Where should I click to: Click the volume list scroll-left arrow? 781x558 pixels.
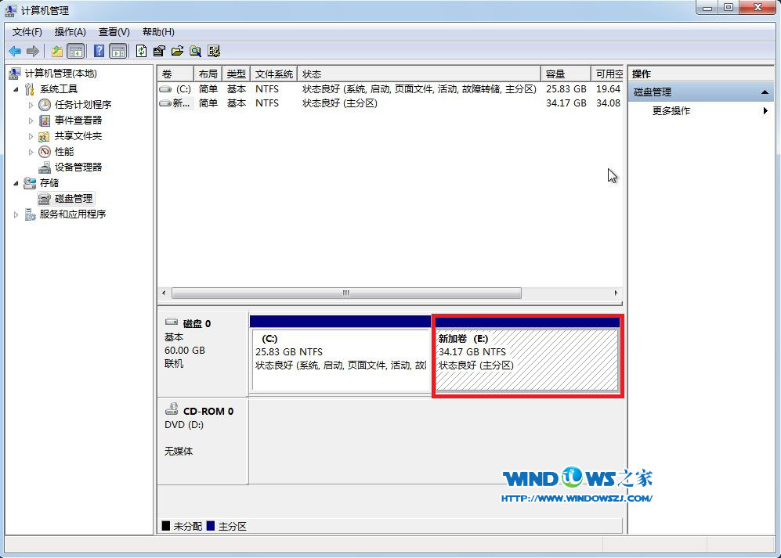[164, 293]
